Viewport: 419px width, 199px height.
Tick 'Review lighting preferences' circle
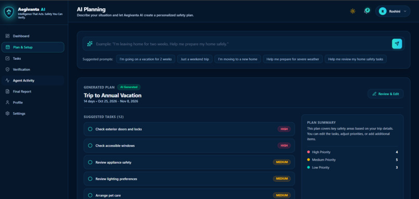[90, 179]
